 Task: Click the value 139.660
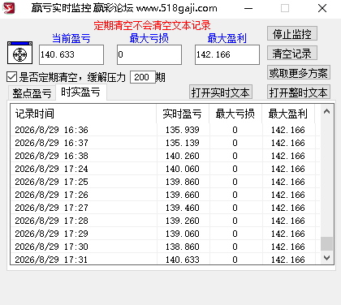[183, 195]
